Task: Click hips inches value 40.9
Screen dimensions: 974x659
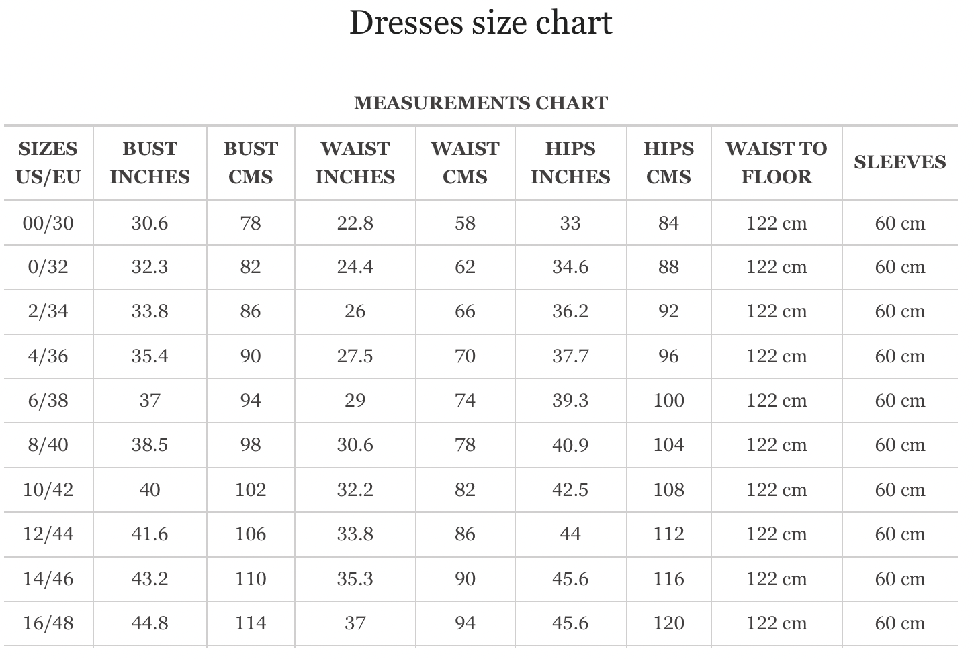Action: coord(570,445)
